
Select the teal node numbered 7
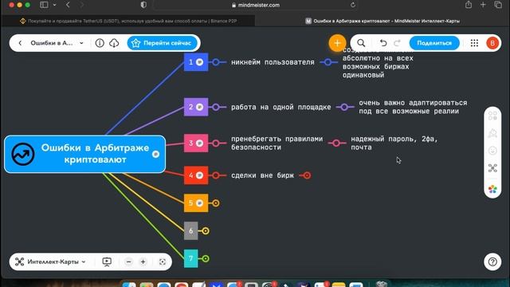click(191, 258)
